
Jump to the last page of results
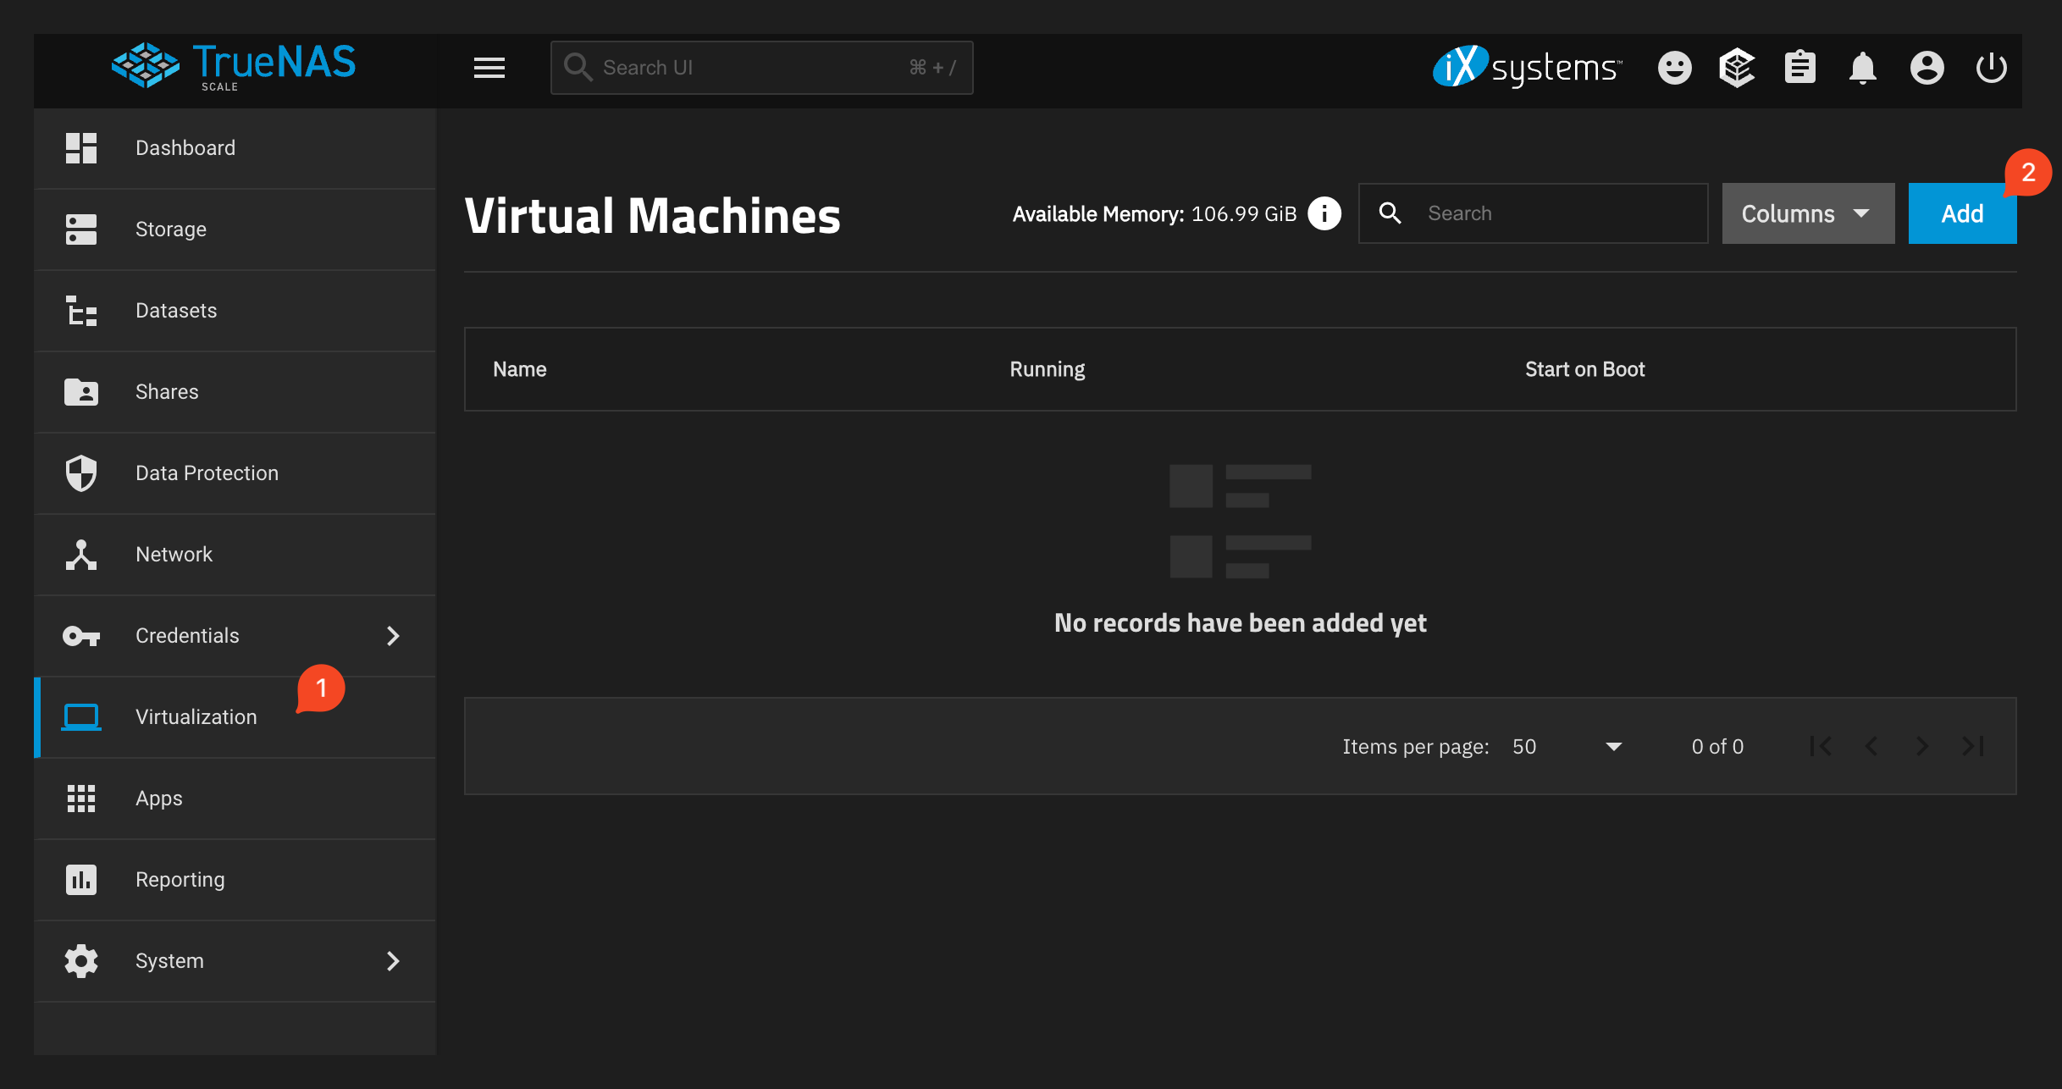click(x=1971, y=746)
